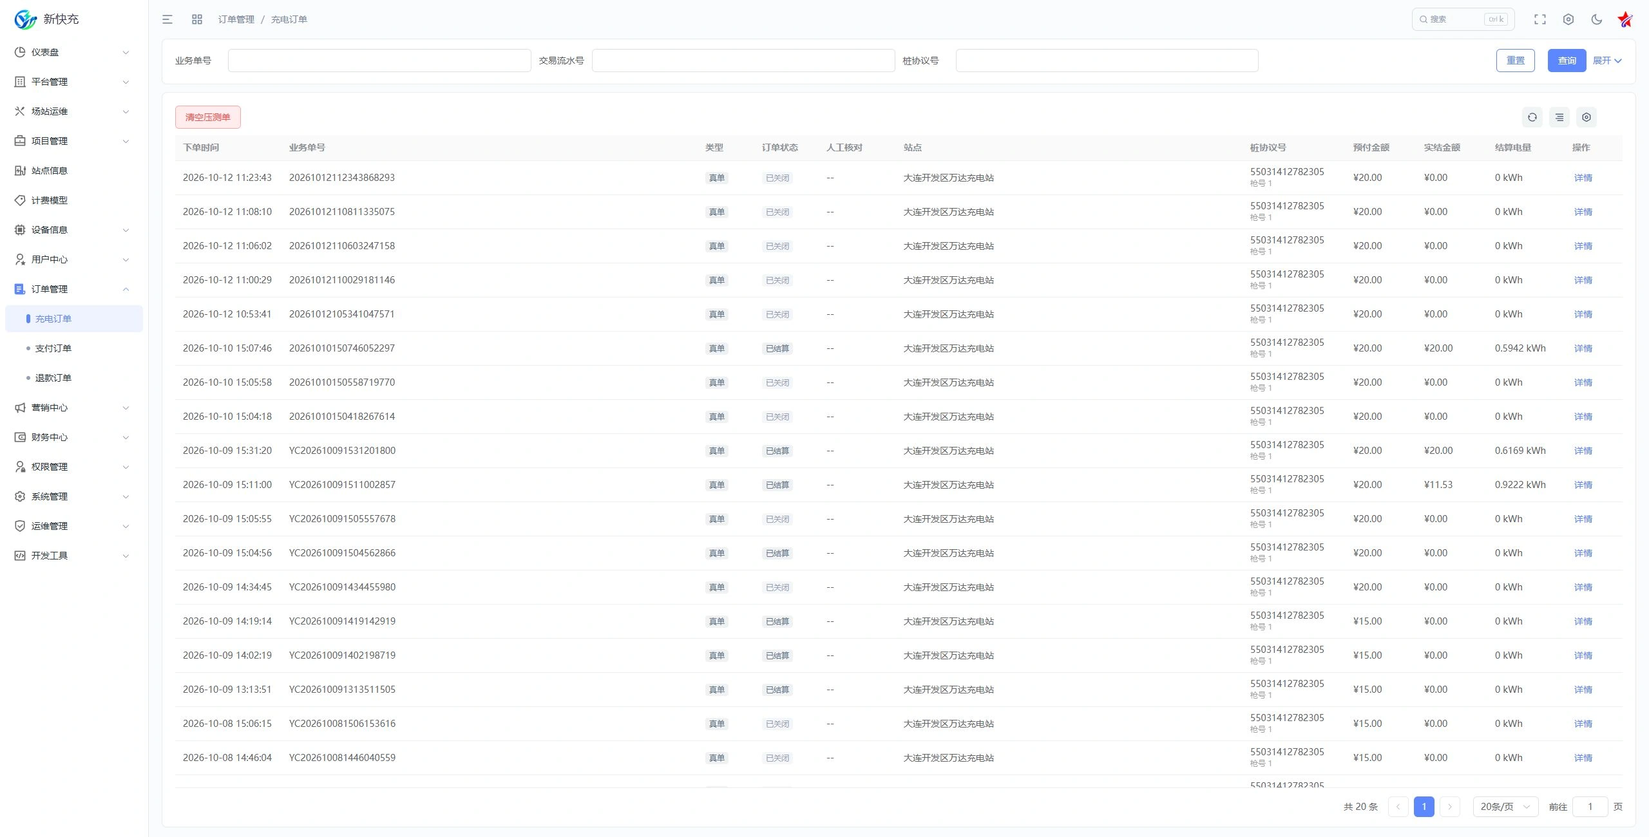
Task: Open the theme settings hexagon icon in the header
Action: (x=1568, y=19)
